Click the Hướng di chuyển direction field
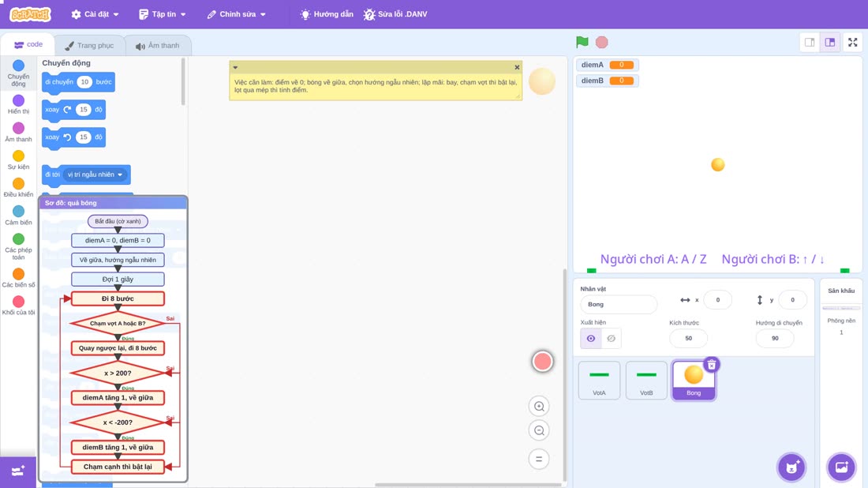The width and height of the screenshot is (868, 488). point(774,339)
